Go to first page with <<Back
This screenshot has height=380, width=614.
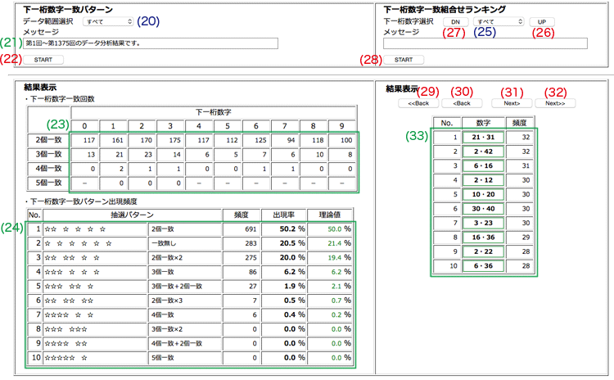coord(418,103)
